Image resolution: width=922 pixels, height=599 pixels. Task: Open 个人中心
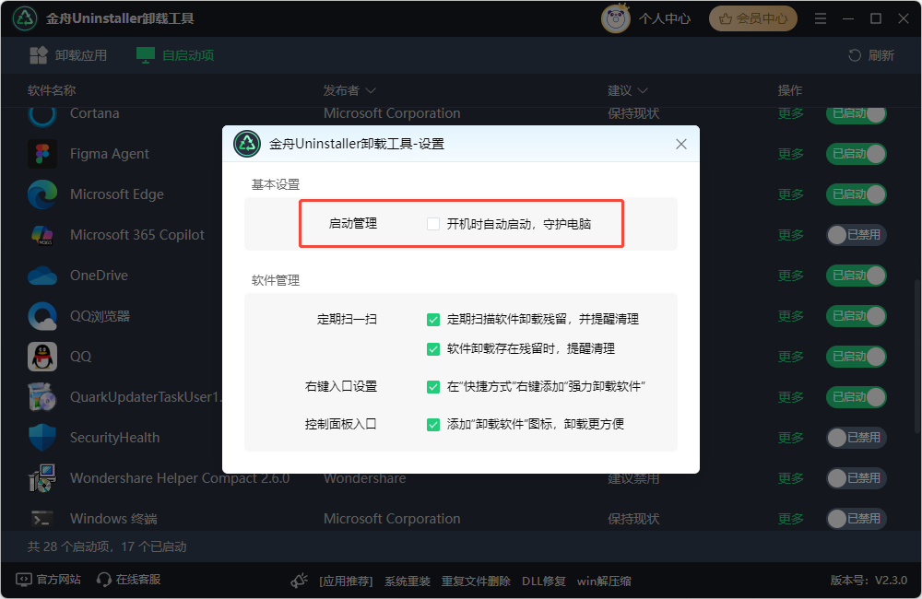pos(665,18)
